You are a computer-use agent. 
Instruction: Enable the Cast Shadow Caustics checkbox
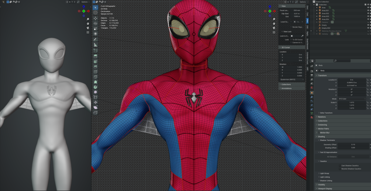click(x=340, y=166)
